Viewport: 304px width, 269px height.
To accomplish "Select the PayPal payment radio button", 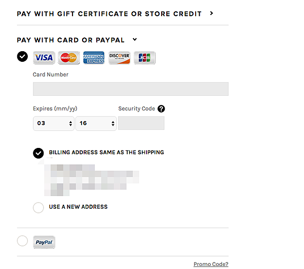I will coord(22,241).
